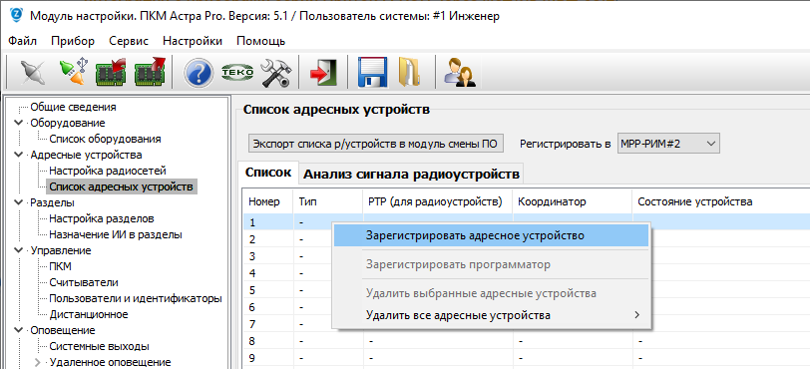Expand the Удаленное оповещение node
The image size is (810, 369).
(38, 362)
